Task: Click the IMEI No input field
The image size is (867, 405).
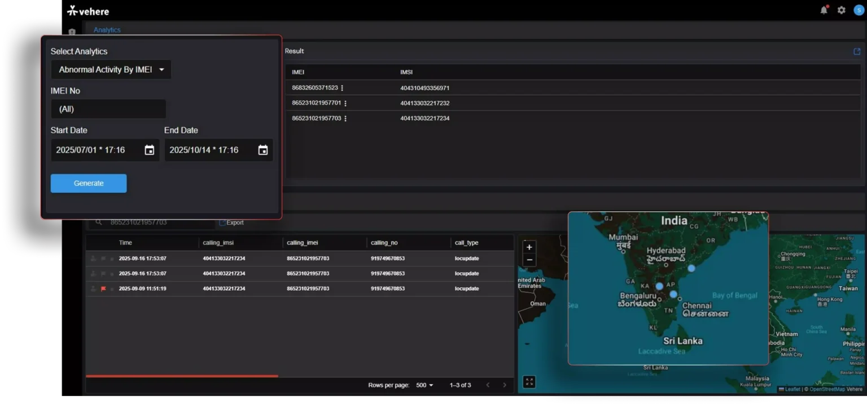Action: [108, 109]
